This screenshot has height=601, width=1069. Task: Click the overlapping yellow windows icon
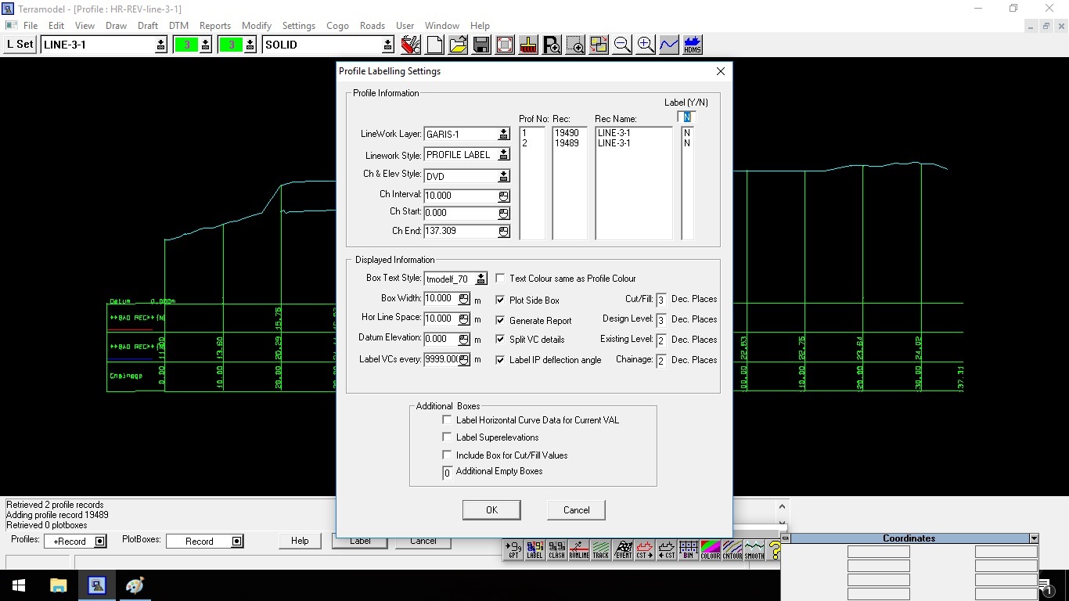pyautogui.click(x=599, y=45)
